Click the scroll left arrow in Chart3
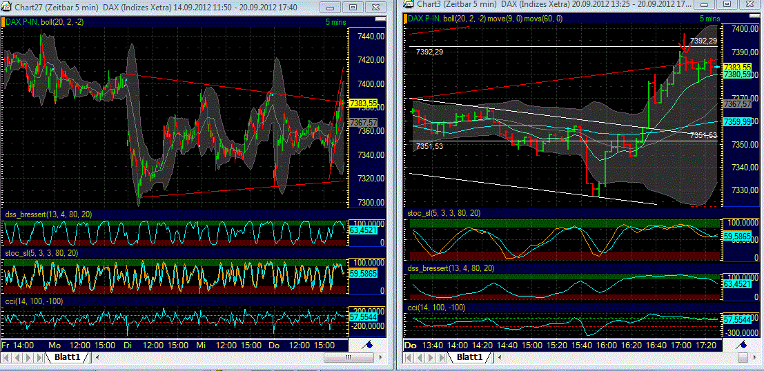 (x=498, y=358)
